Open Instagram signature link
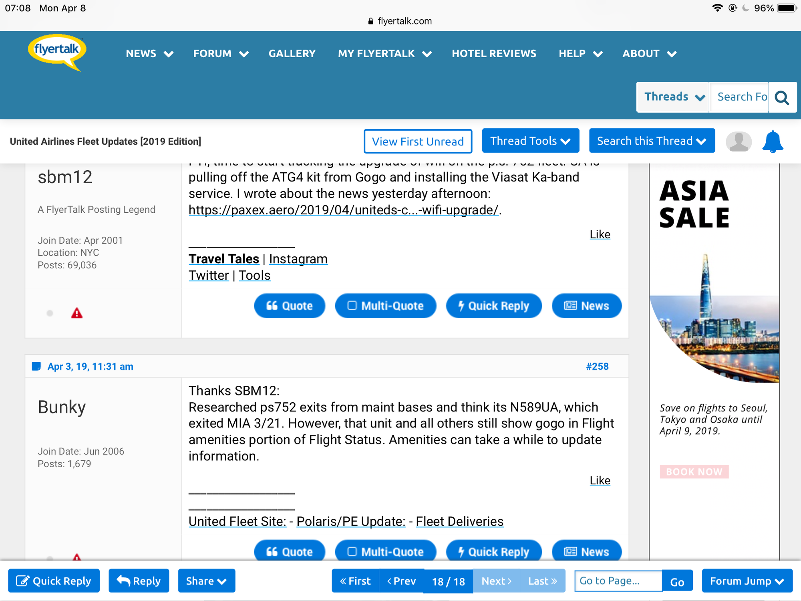 [298, 259]
